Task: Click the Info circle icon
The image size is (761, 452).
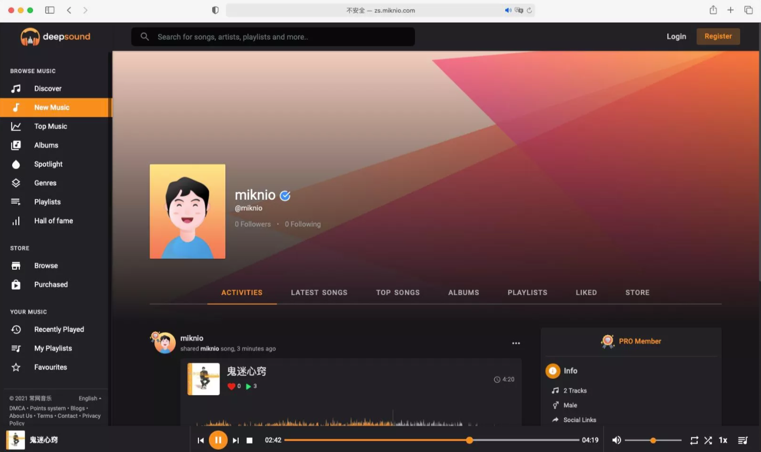Action: (x=553, y=371)
